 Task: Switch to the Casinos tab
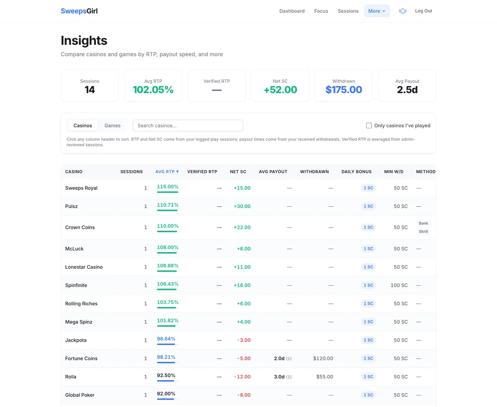coord(83,125)
